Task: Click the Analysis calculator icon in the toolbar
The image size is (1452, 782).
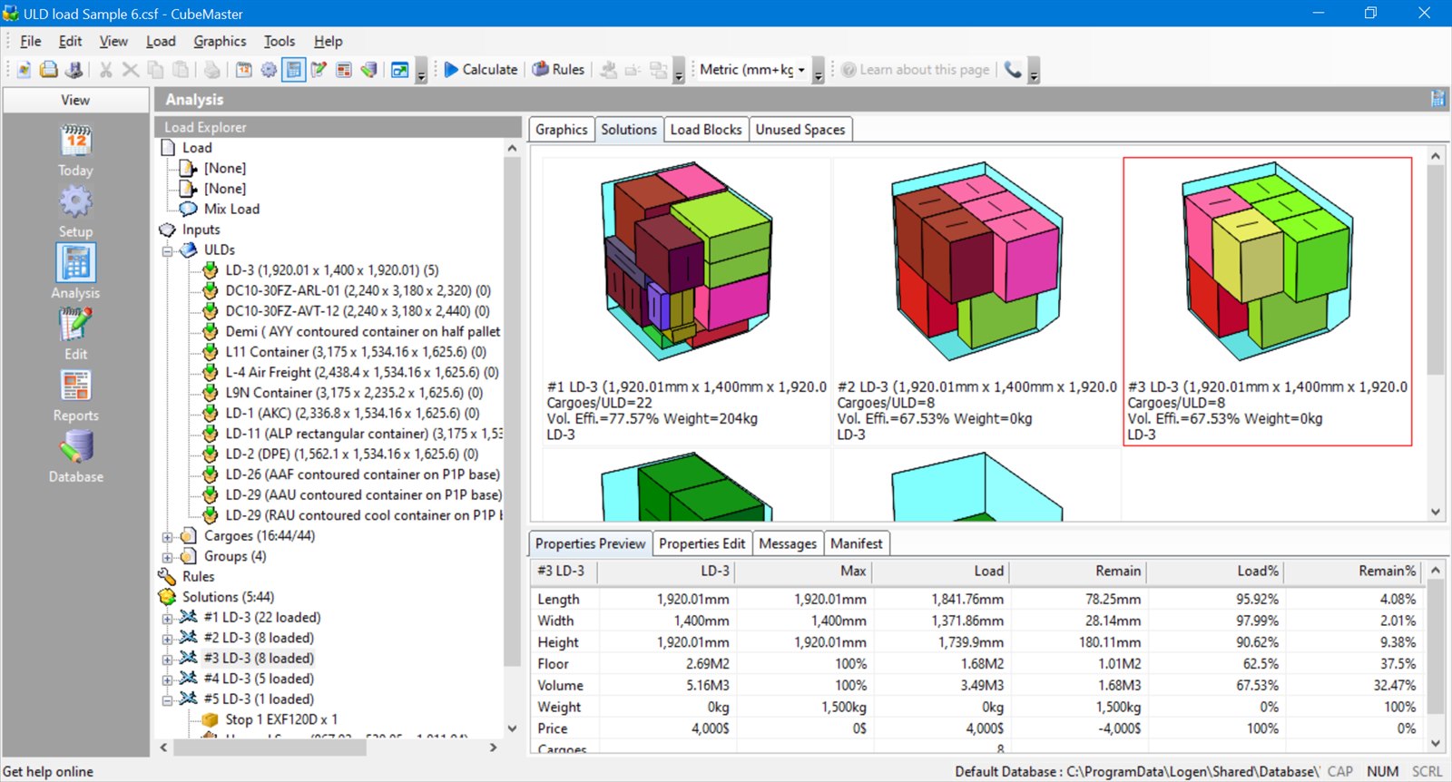Action: pyautogui.click(x=293, y=70)
